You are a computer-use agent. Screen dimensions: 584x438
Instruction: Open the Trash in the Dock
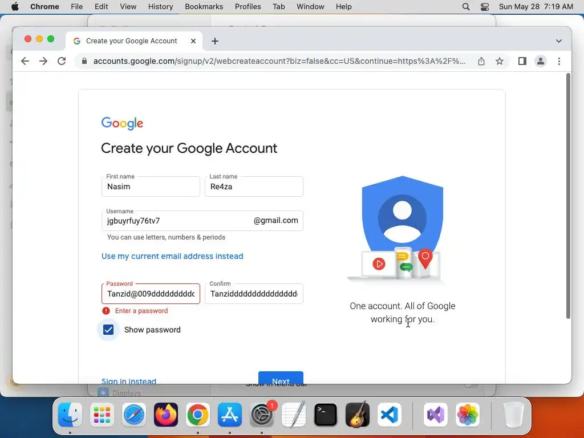click(514, 415)
